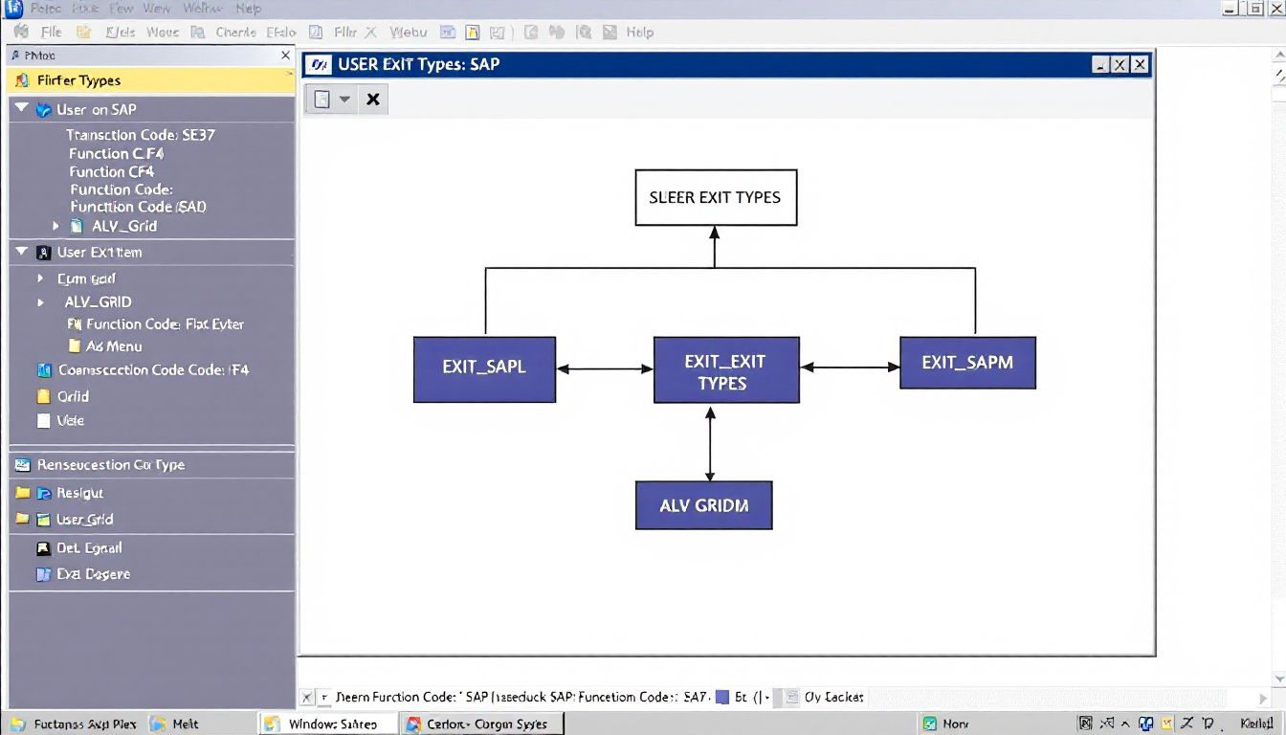The width and height of the screenshot is (1286, 735).
Task: Switch to the Window: Sahreo taskbar item
Action: [328, 724]
